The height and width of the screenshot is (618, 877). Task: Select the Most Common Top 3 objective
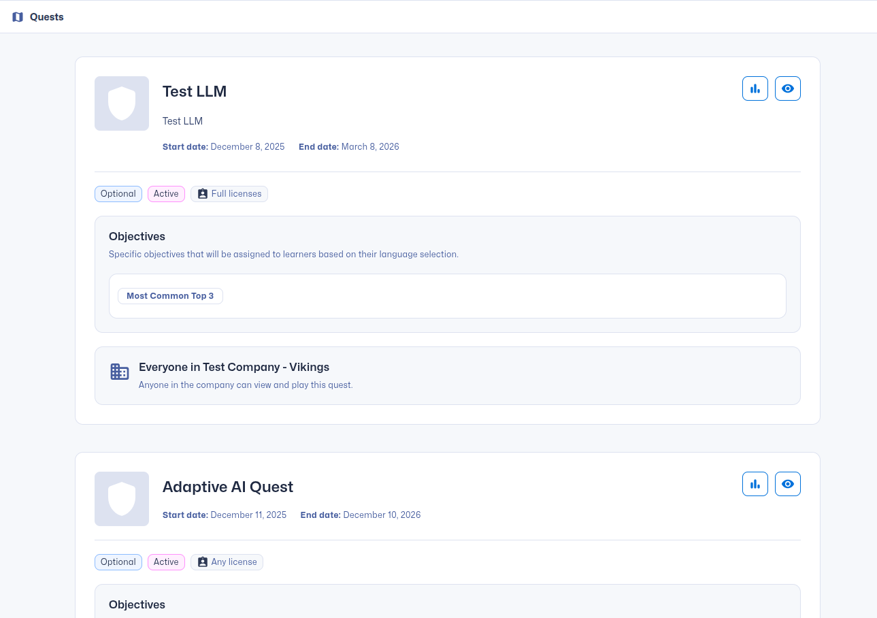pyautogui.click(x=170, y=296)
